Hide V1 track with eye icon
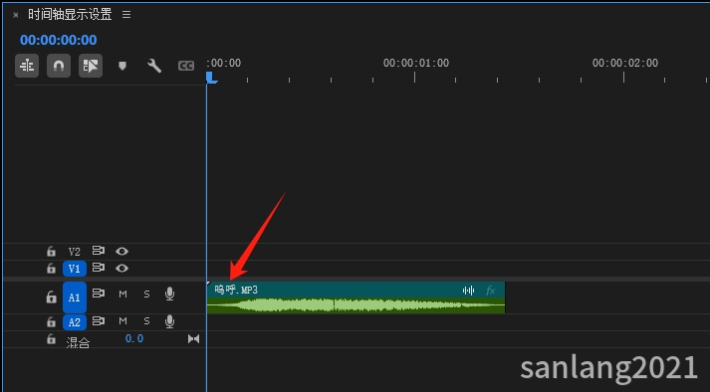The width and height of the screenshot is (710, 392). coord(121,268)
